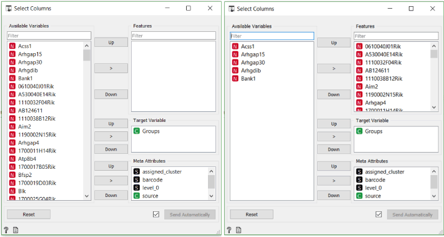This screenshot has width=444, height=237.
Task: Click the help question mark icon in right dialog
Action: pyautogui.click(x=229, y=230)
